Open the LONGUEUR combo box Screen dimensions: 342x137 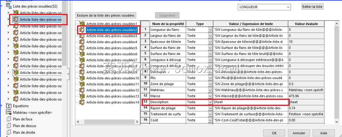(264, 7)
